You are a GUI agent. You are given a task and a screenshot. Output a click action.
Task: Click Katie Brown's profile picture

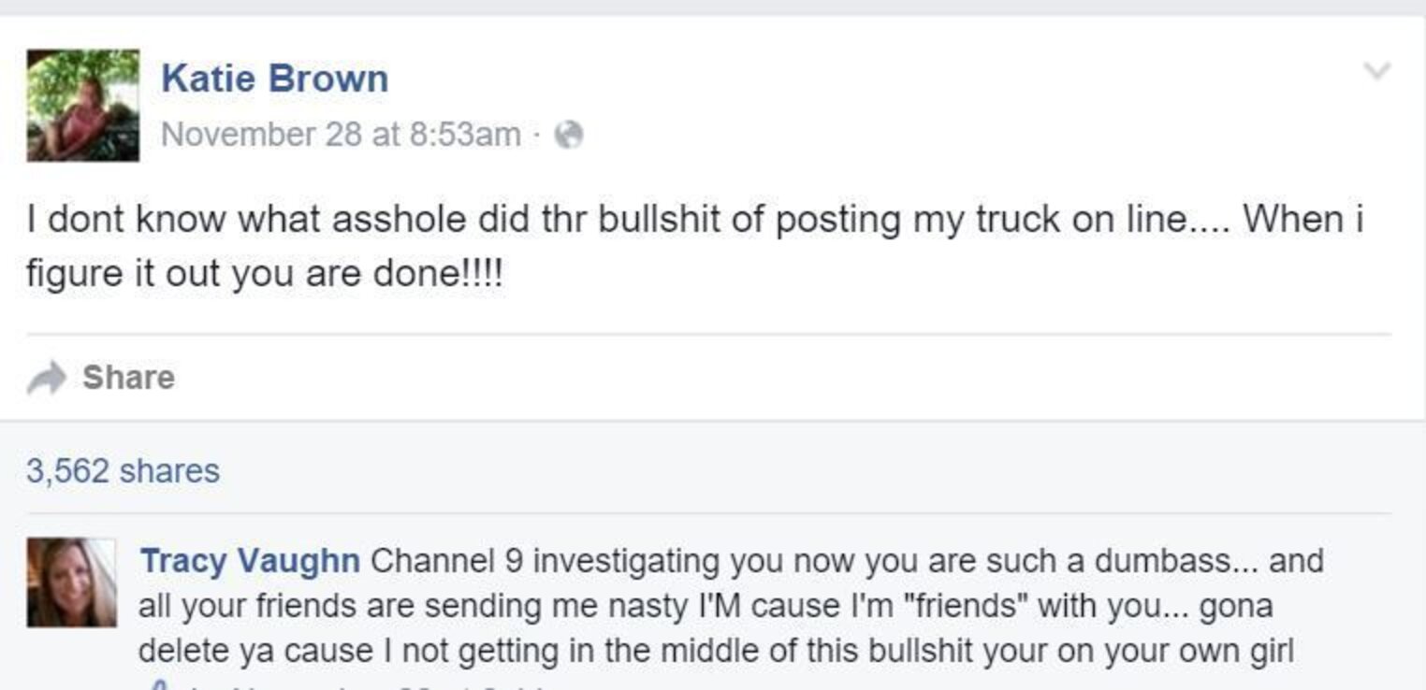pyautogui.click(x=82, y=106)
